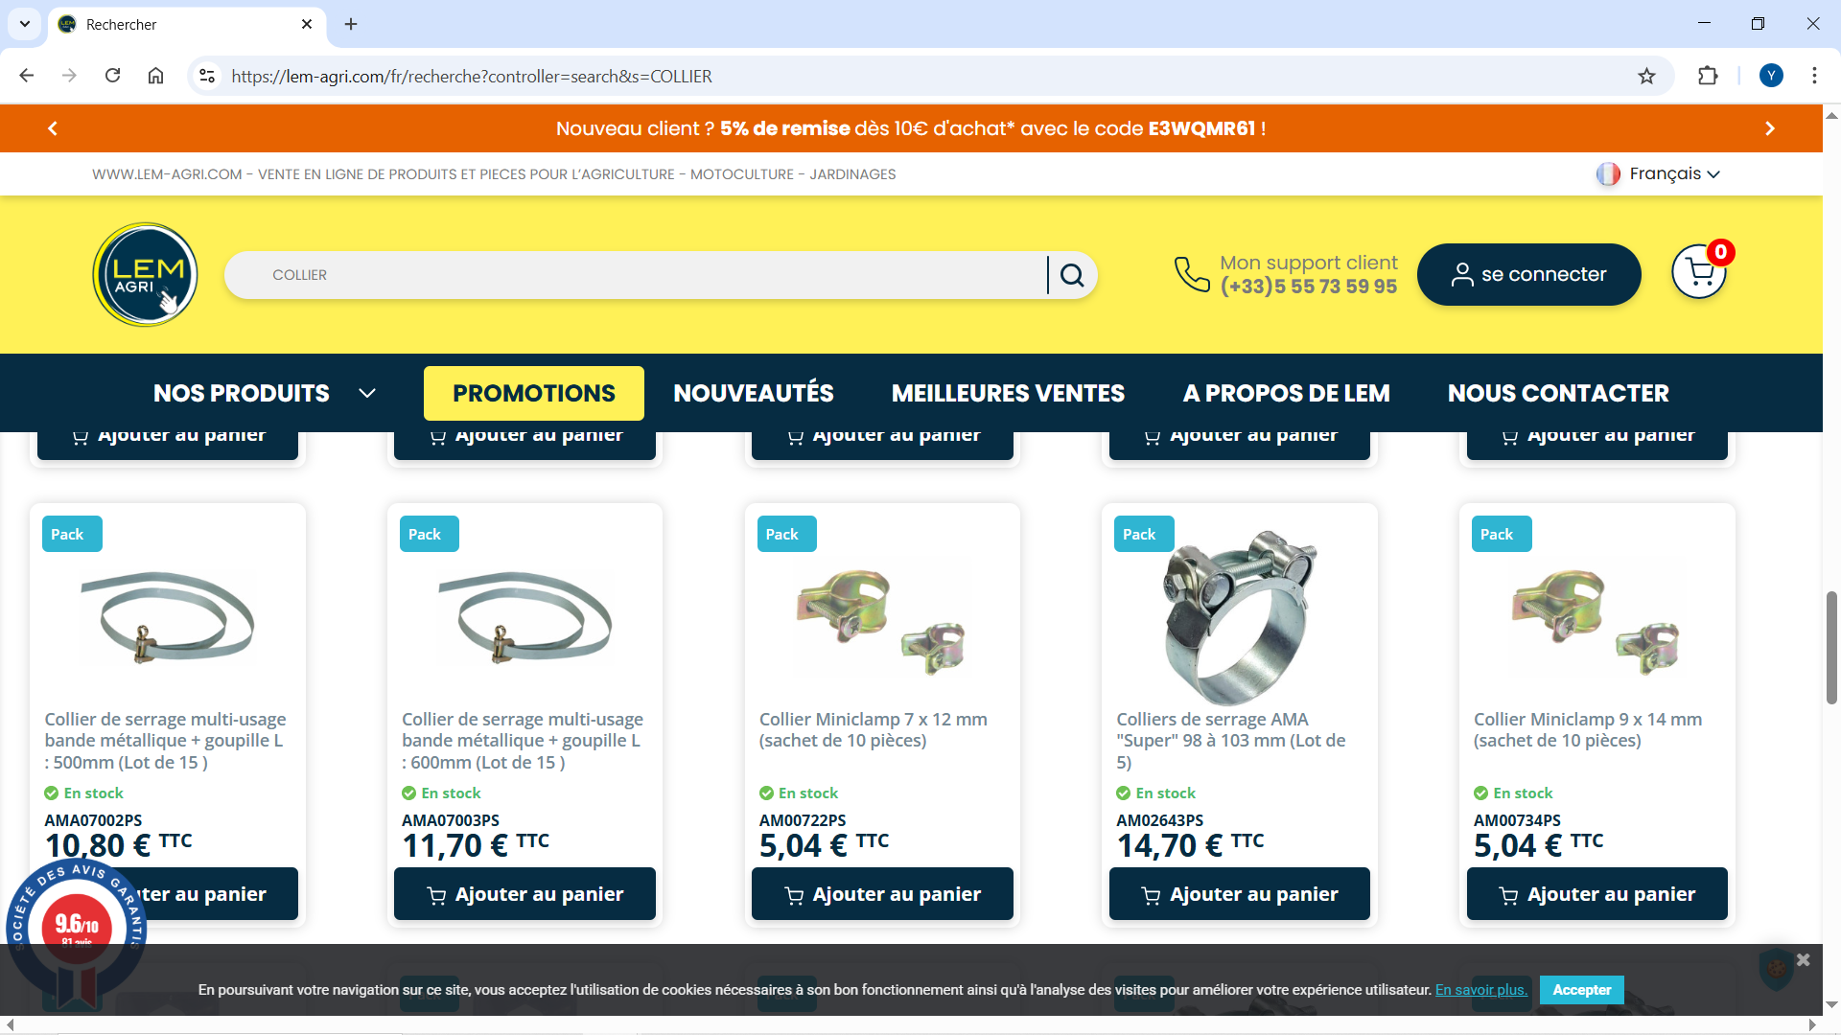Open the PROMOTIONS tab
1841x1035 pixels.
click(x=534, y=393)
